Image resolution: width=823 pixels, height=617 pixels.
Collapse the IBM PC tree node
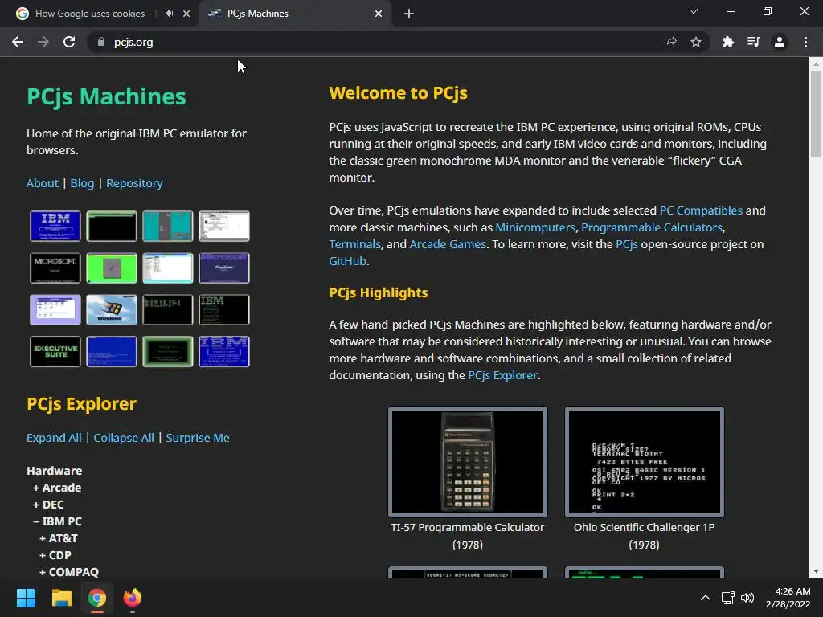tap(57, 521)
